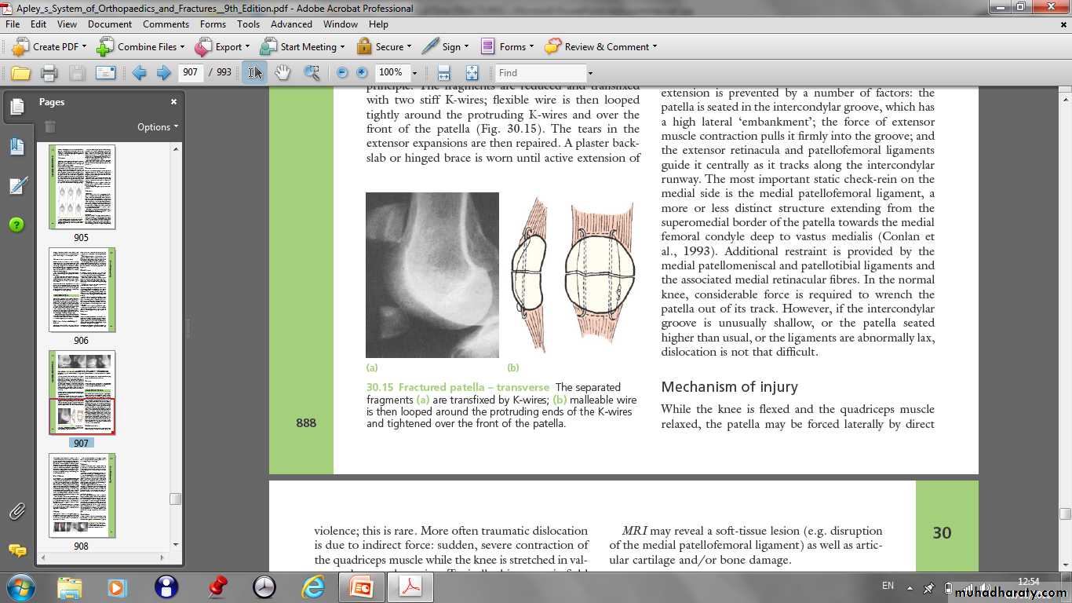Click the Zoom In plus button
Screen dimensions: 1072x603
[362, 73]
